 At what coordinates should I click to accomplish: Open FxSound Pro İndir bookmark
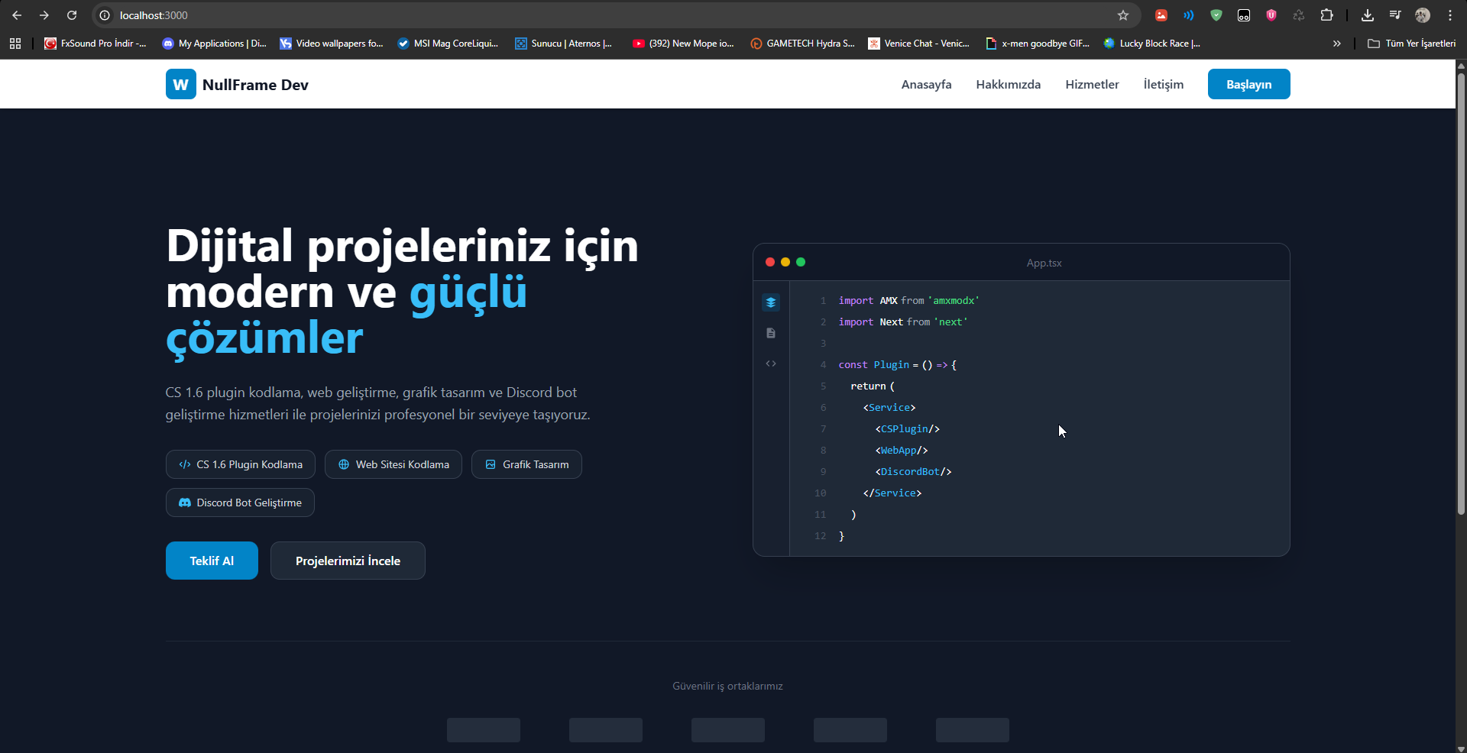click(96, 44)
